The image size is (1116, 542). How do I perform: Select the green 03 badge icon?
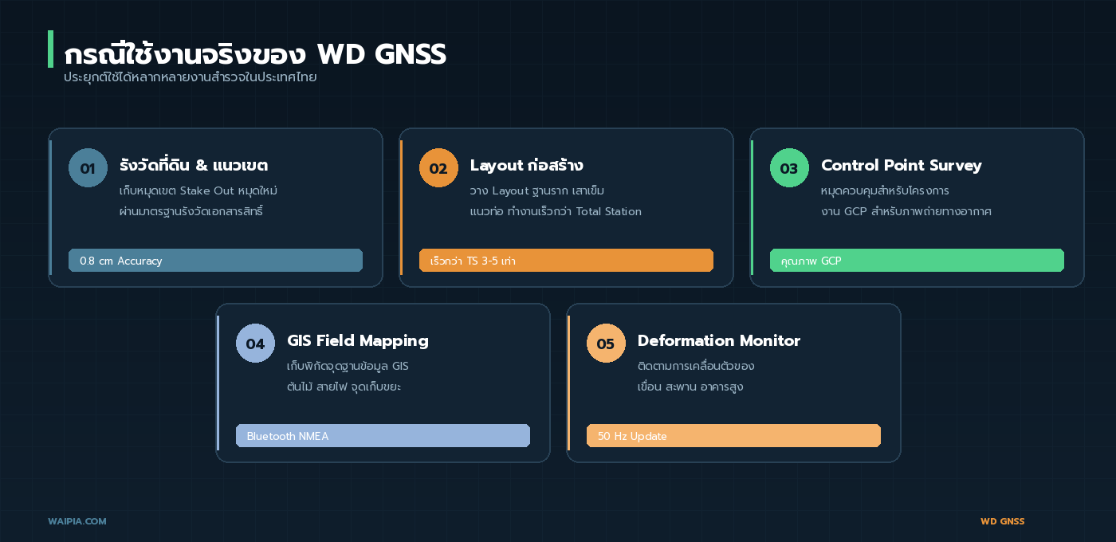[789, 167]
